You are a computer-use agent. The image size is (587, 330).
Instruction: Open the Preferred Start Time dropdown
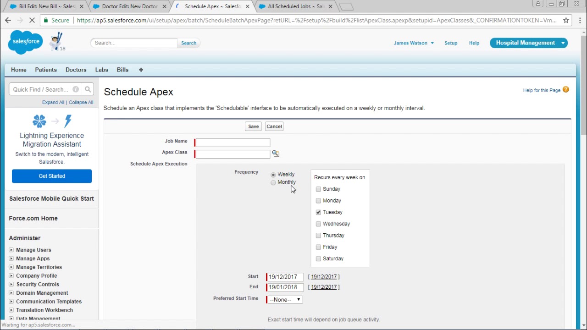(x=285, y=300)
